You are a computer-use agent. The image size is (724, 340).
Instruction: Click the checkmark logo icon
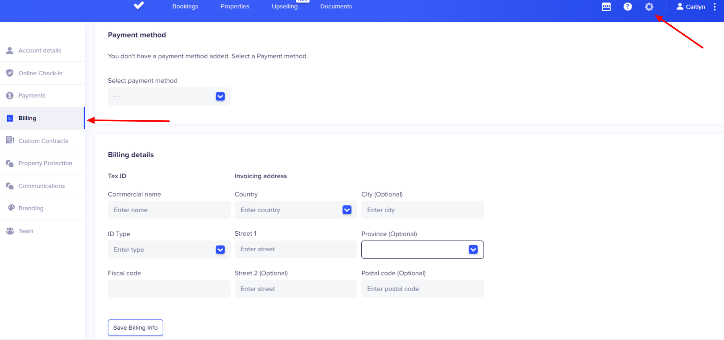coord(139,5)
